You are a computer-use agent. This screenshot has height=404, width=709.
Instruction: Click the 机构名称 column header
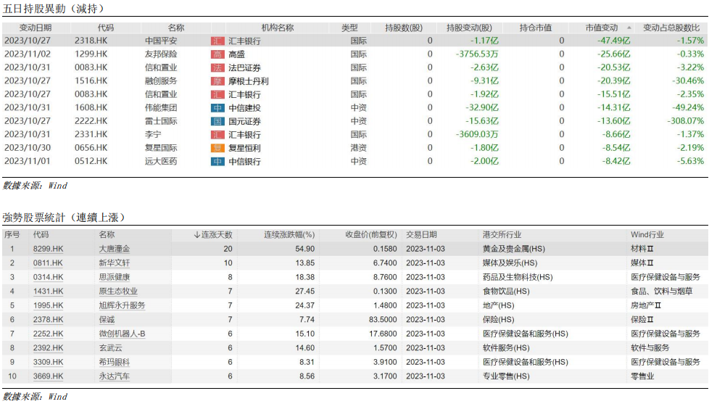pos(277,28)
